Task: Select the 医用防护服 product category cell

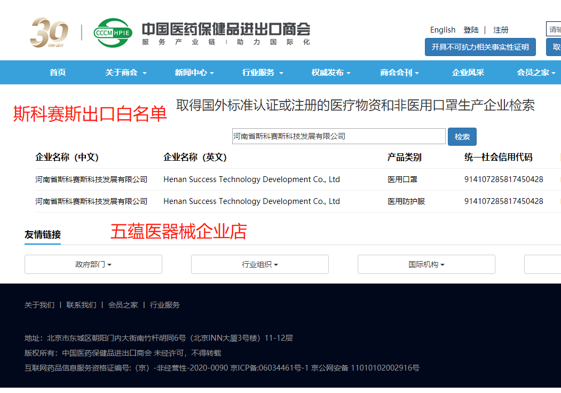Action: [x=406, y=201]
